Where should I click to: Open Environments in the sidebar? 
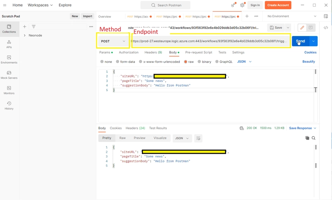point(9,60)
